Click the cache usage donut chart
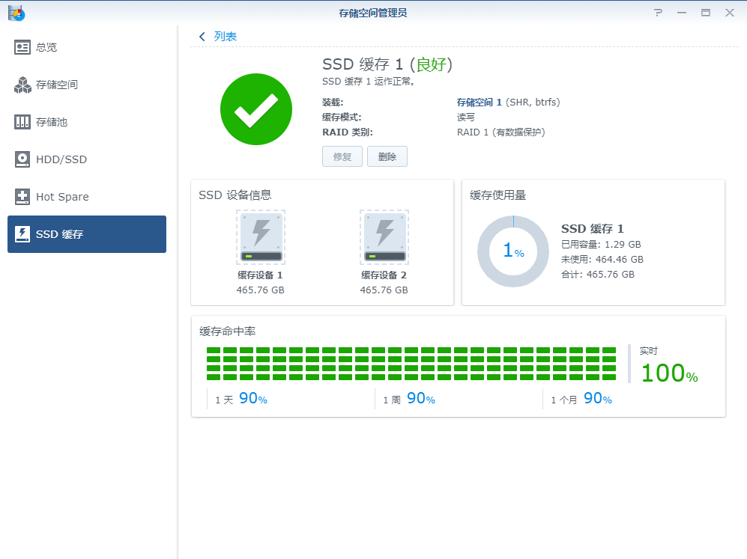 [513, 251]
